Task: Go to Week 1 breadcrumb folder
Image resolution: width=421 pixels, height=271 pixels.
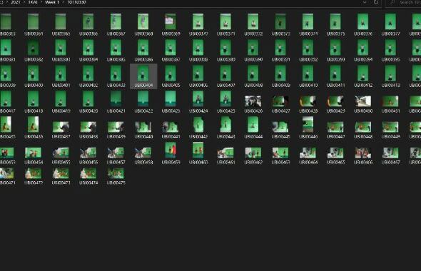Action: pos(52,2)
